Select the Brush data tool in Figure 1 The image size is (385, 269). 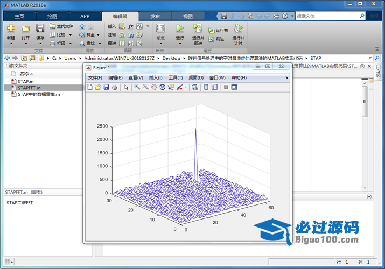pyautogui.click(x=180, y=87)
